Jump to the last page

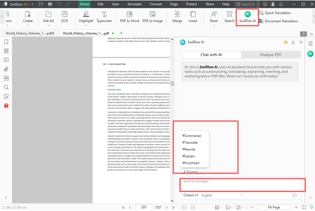(173, 207)
